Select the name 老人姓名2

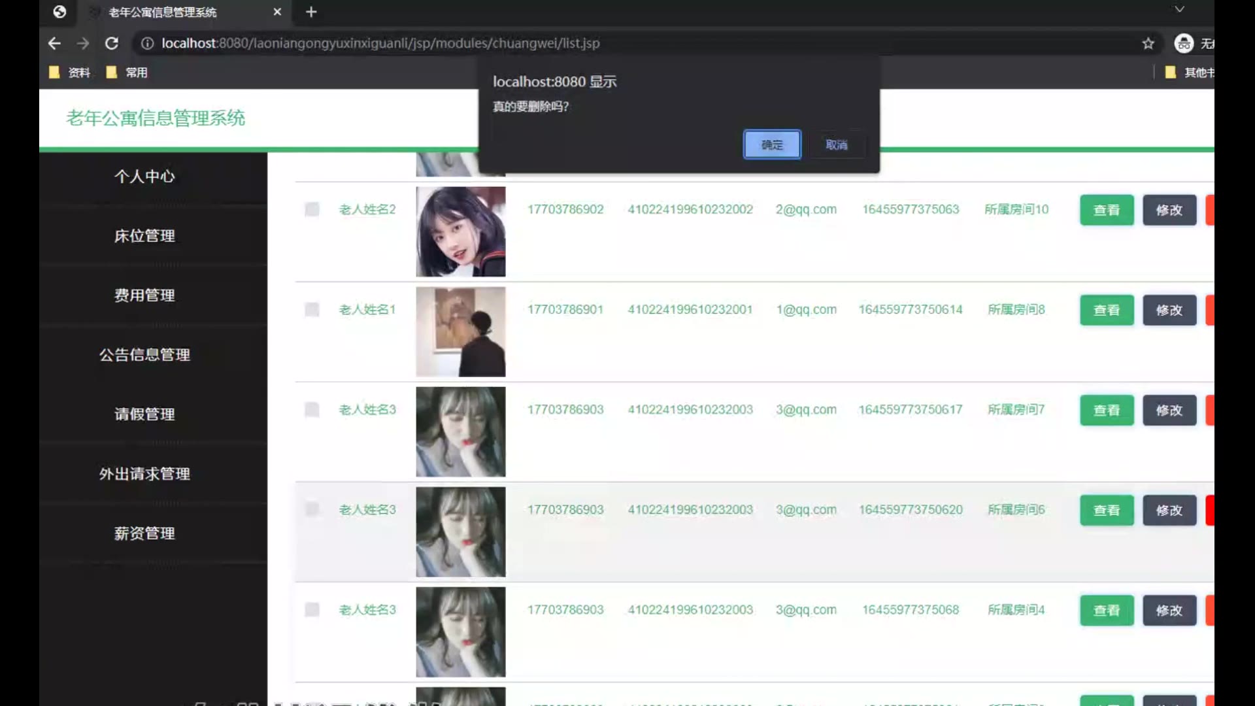pos(367,209)
